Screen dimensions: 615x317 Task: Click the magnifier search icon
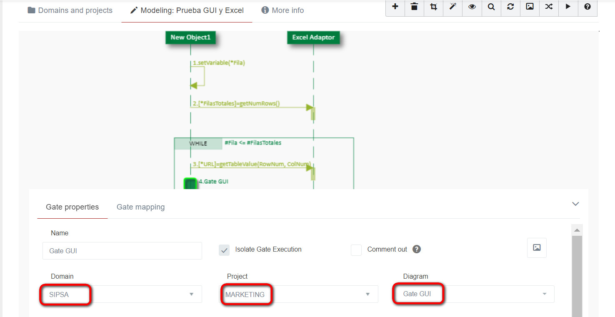tap(491, 7)
